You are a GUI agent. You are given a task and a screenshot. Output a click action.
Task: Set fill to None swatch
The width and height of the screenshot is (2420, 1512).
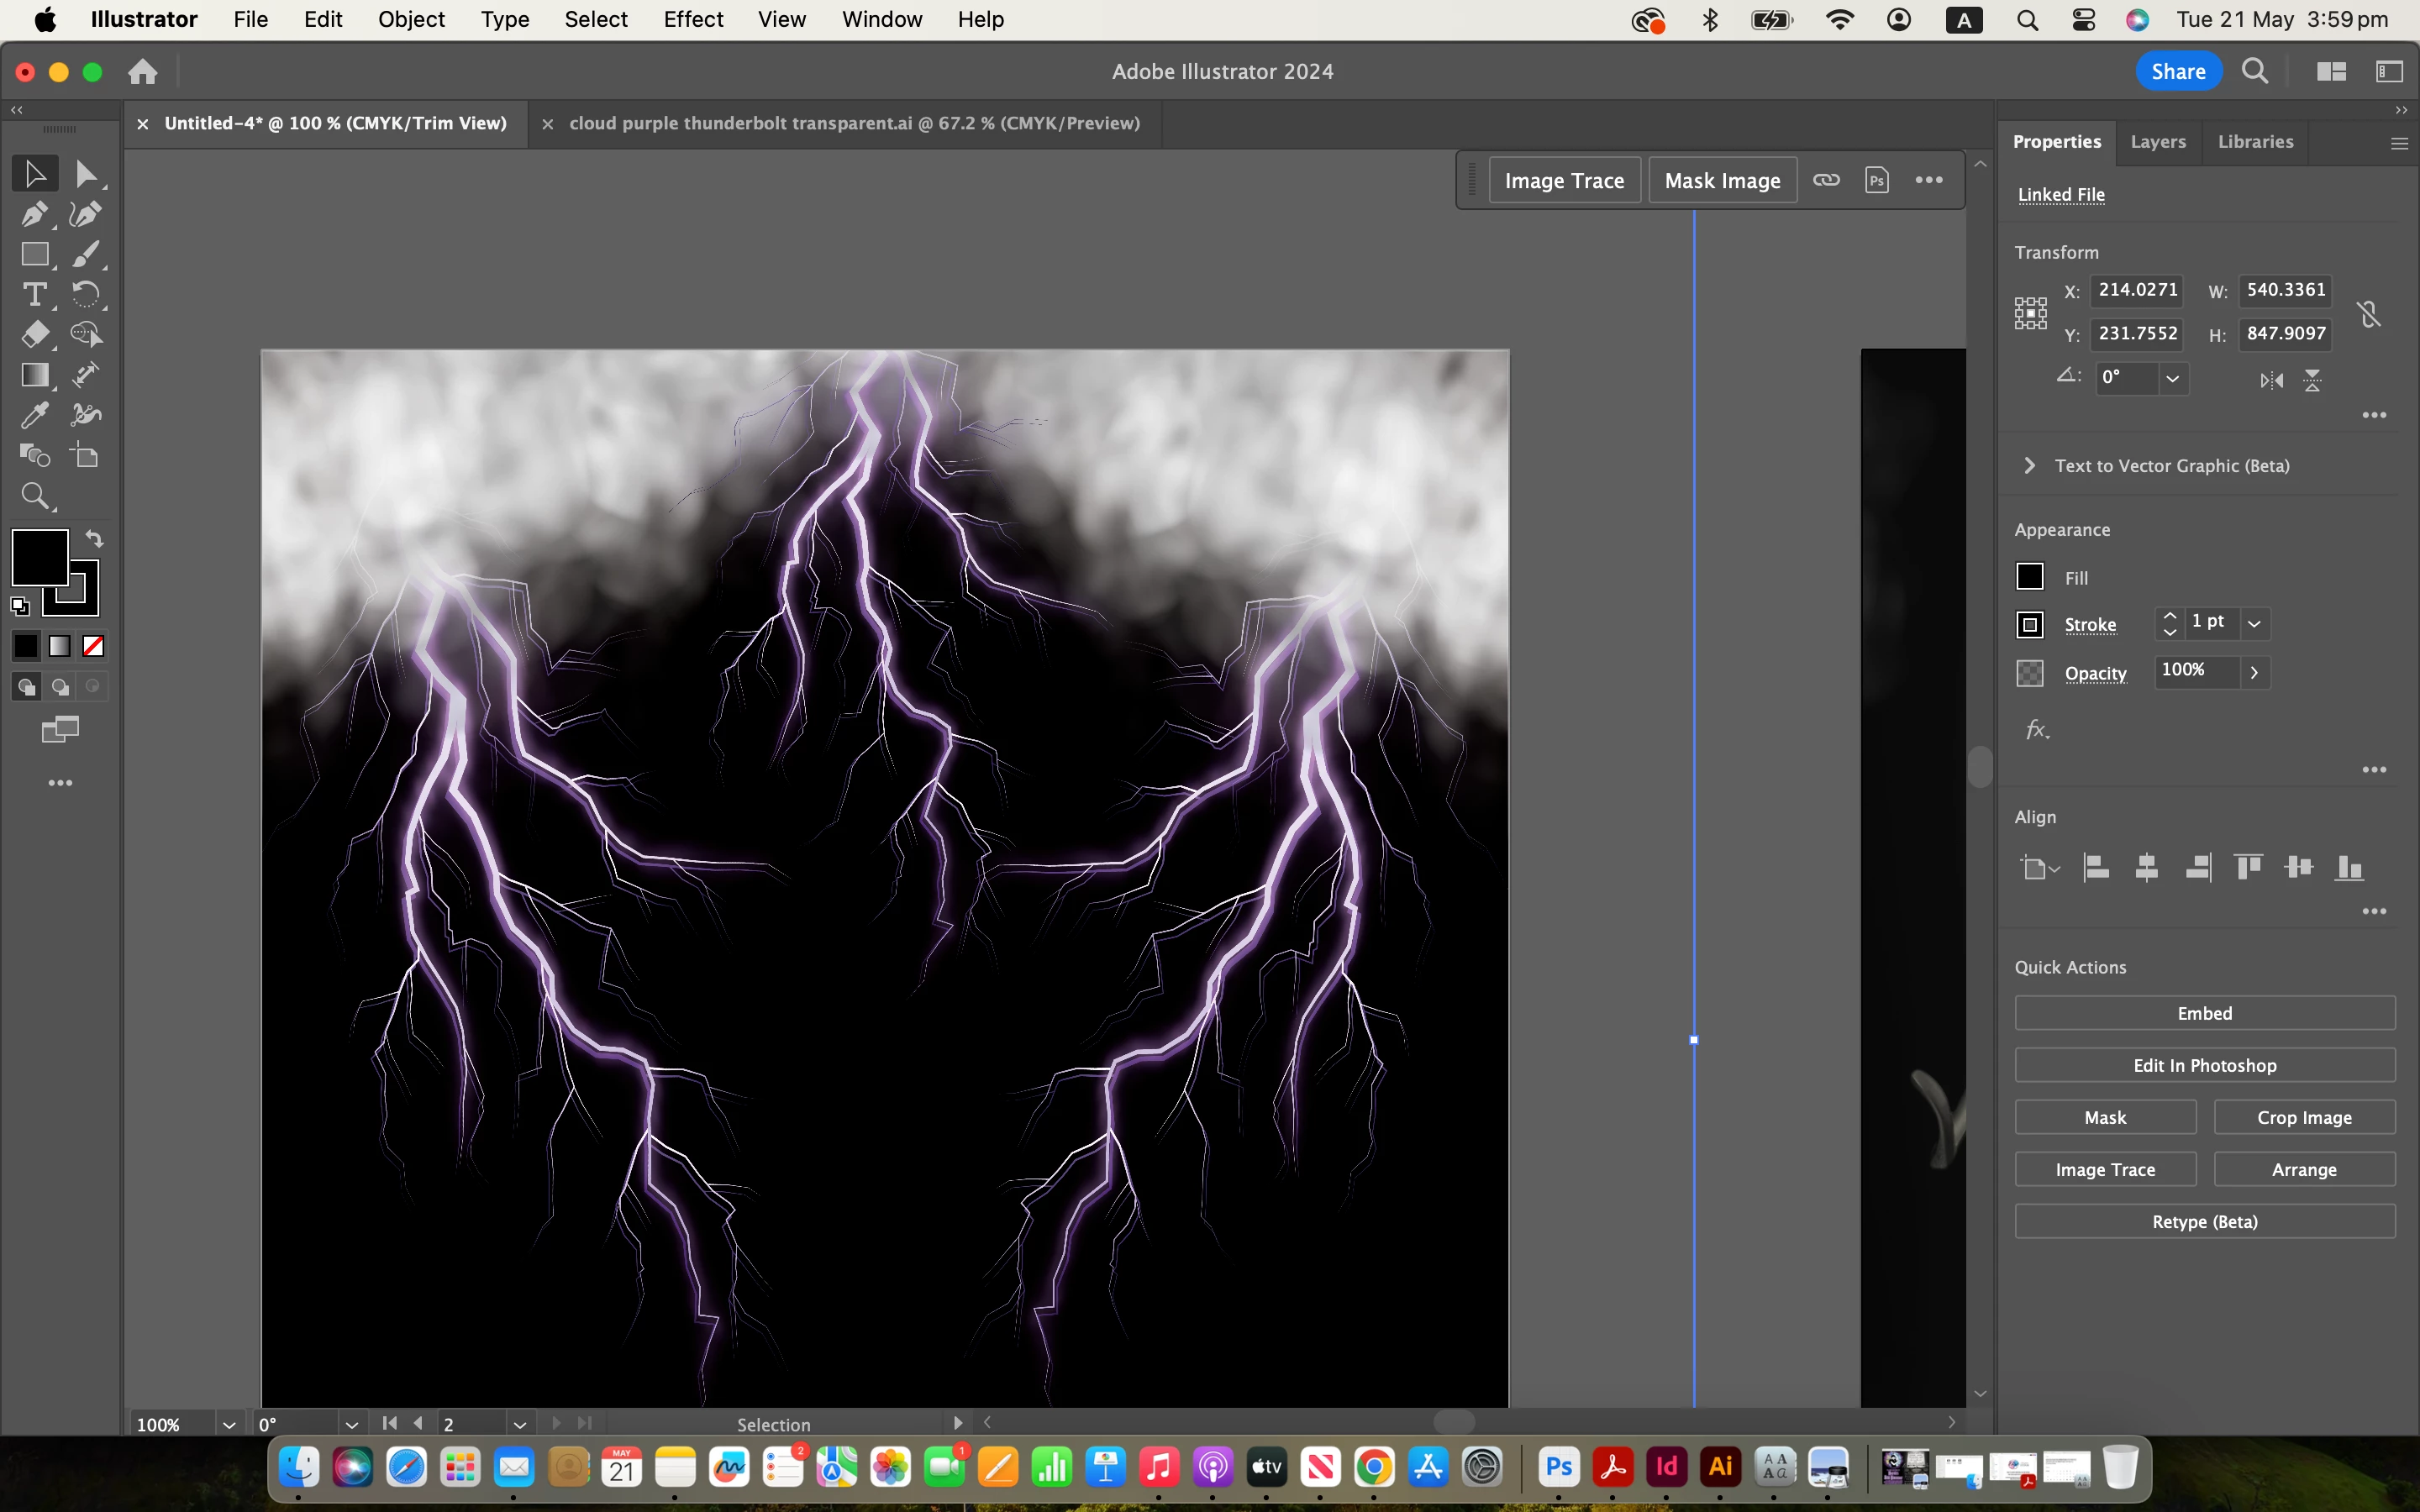93,646
